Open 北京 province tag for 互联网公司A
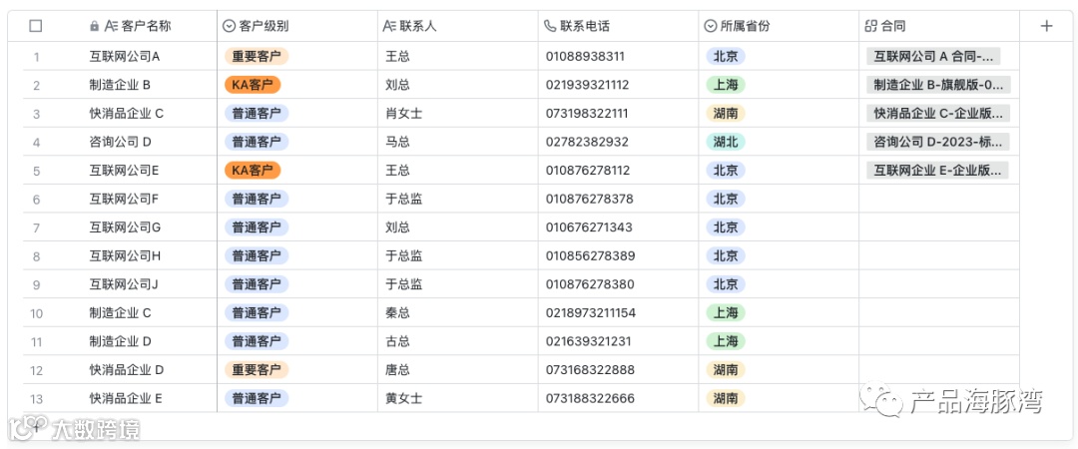This screenshot has width=1078, height=449. coord(726,57)
